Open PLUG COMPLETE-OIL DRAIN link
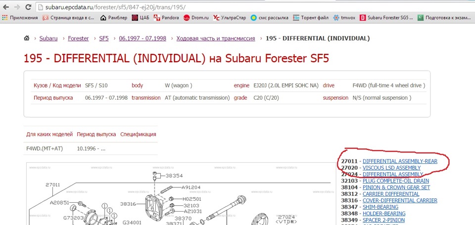The image size is (475, 225). (x=396, y=181)
